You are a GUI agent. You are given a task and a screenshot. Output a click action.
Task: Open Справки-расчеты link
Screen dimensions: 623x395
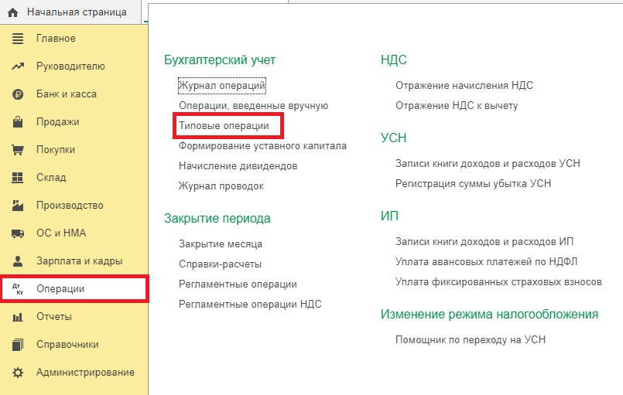(220, 264)
